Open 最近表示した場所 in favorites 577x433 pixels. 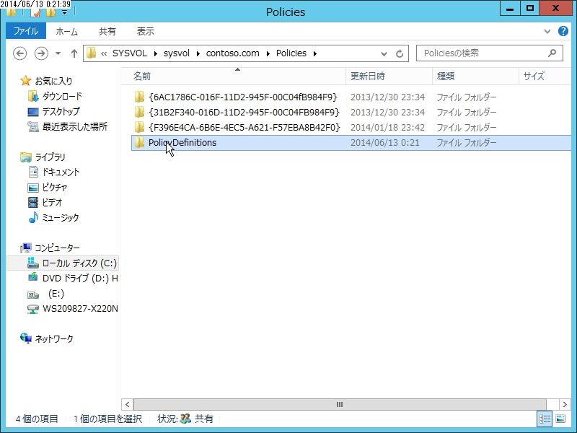pos(75,127)
